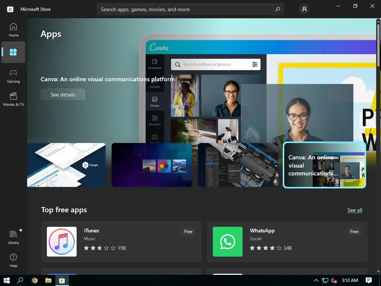Launch Chrome from the taskbar
The image size is (381, 286).
35,280
